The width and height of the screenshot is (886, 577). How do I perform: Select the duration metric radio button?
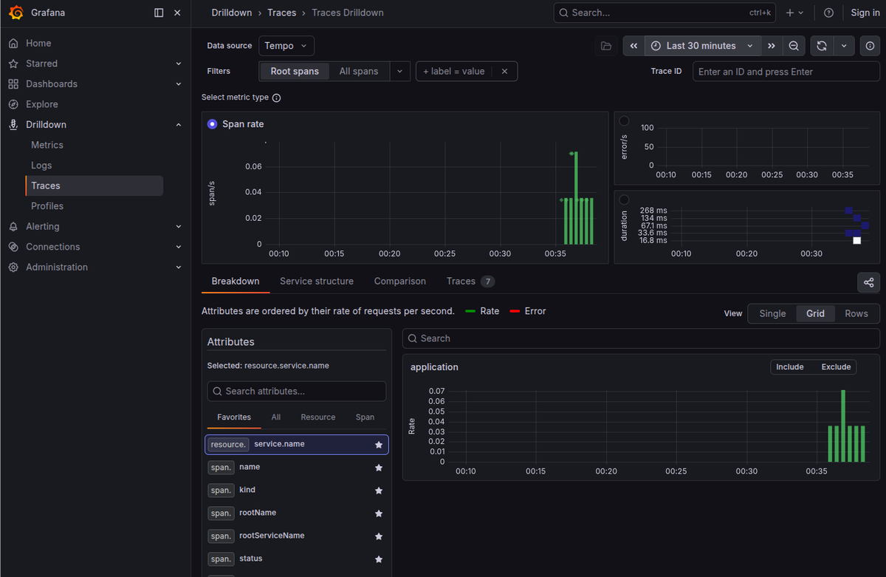coord(624,200)
